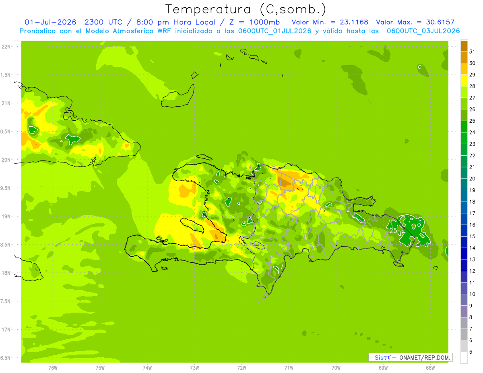The width and height of the screenshot is (483, 373).
Task: Click the color bar segment between 30 and 31
Action: click(x=464, y=57)
